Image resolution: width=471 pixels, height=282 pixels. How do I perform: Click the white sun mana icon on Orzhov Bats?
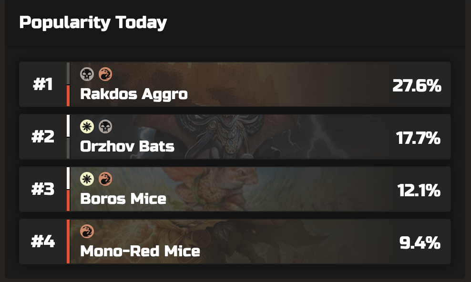click(x=87, y=127)
